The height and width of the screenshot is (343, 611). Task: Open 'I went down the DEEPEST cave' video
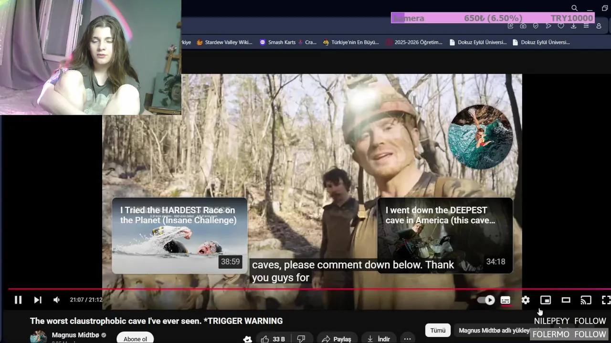pos(445,235)
